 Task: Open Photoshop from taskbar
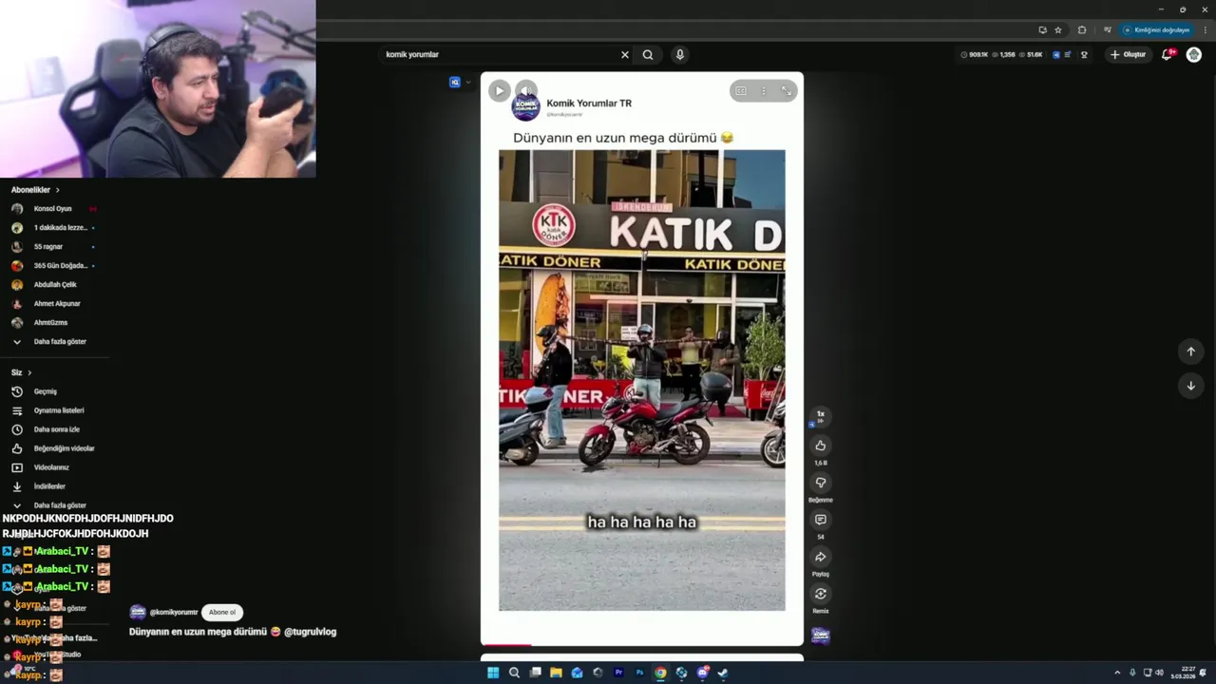639,673
